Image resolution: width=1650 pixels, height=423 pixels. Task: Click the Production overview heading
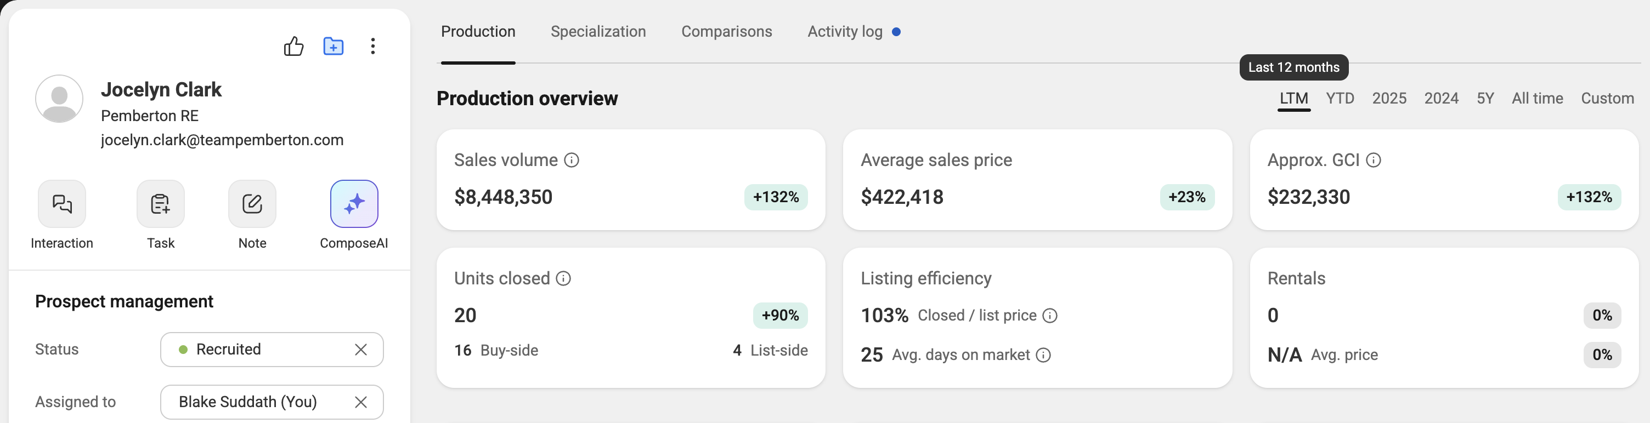pos(527,99)
